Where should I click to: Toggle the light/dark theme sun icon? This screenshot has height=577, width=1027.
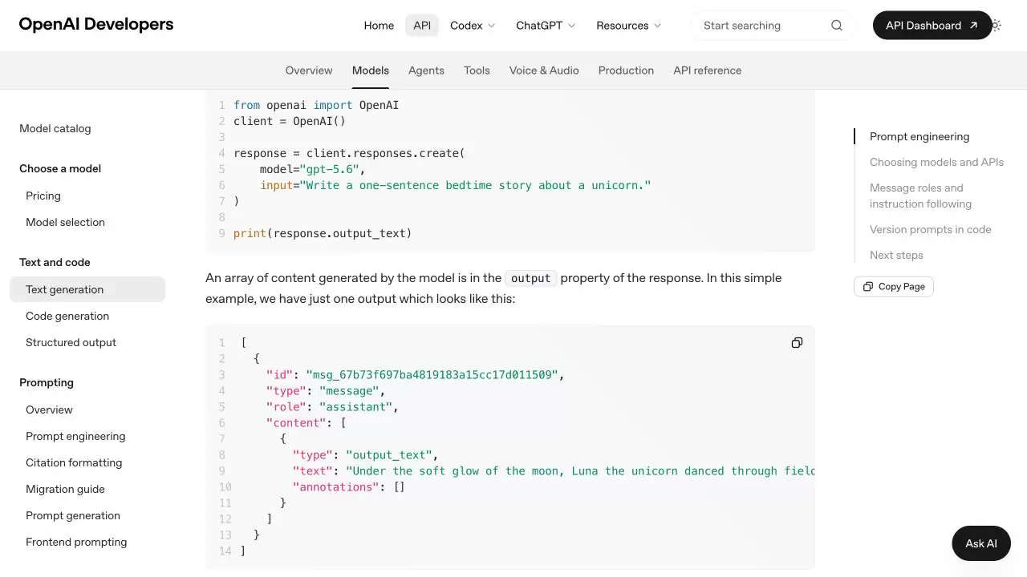pos(996,26)
